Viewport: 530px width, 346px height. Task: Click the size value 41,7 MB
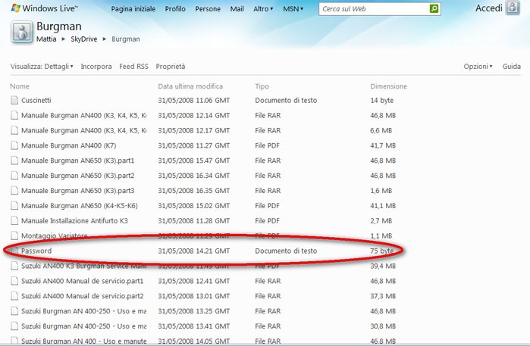click(x=383, y=145)
